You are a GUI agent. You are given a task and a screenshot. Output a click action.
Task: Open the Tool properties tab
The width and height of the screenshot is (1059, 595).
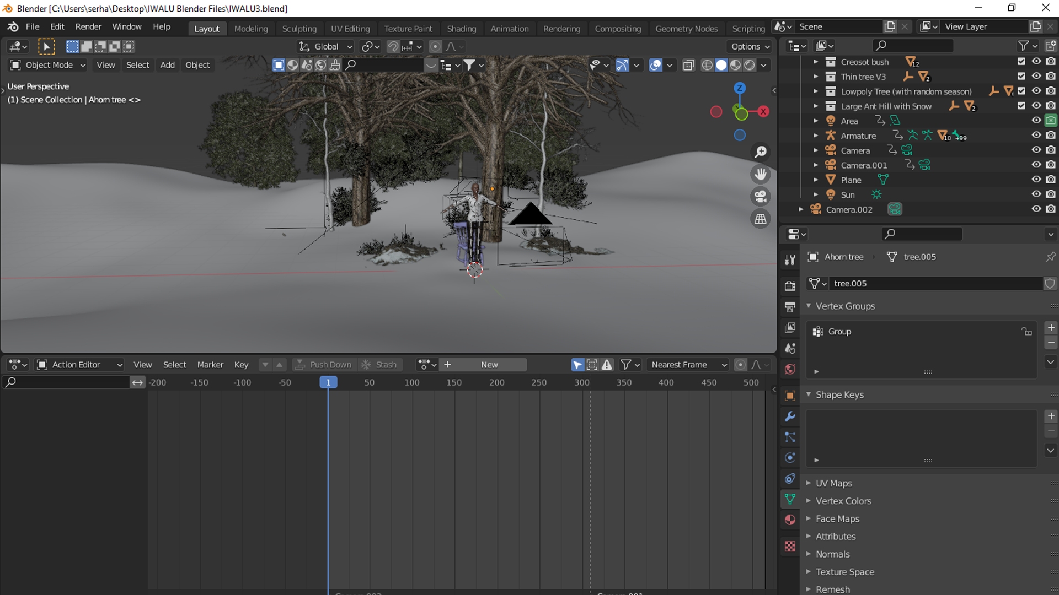(790, 259)
